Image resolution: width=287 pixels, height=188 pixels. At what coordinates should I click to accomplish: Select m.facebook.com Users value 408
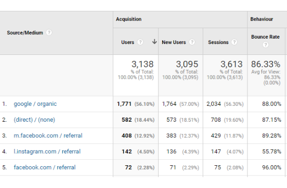pos(127,136)
